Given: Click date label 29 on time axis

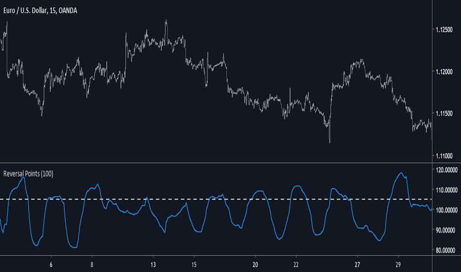Looking at the screenshot, I should pos(398,265).
